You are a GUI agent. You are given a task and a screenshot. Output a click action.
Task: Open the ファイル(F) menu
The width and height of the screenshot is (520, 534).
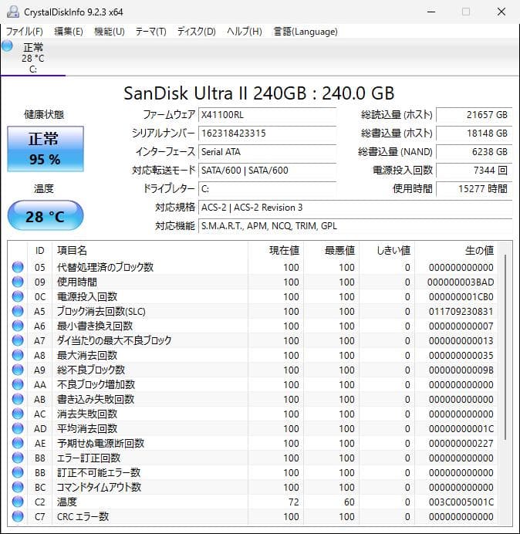click(25, 32)
